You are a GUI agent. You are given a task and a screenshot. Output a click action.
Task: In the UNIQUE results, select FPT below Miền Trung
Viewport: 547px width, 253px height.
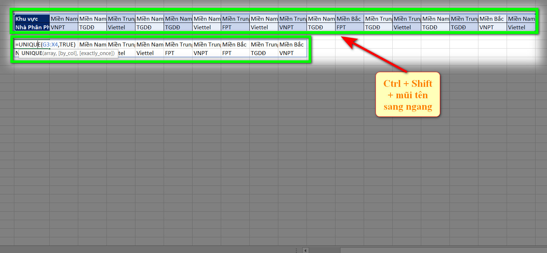(x=178, y=53)
